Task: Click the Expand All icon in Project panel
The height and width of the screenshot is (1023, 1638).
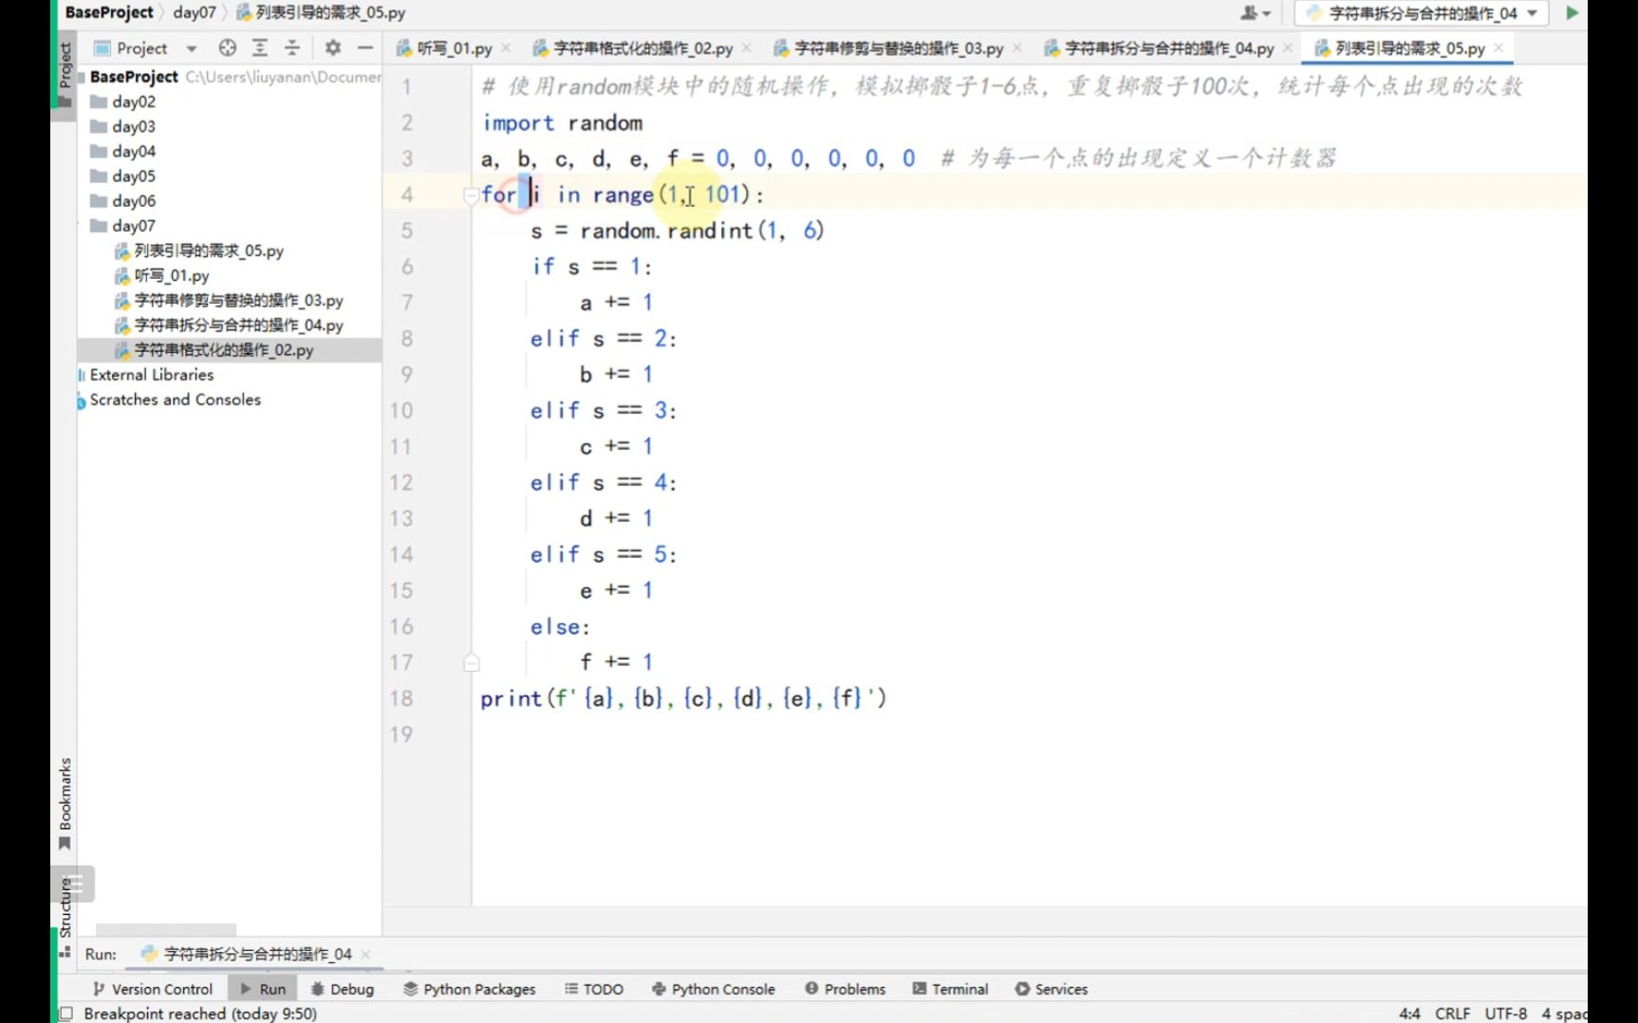Action: pyautogui.click(x=259, y=47)
